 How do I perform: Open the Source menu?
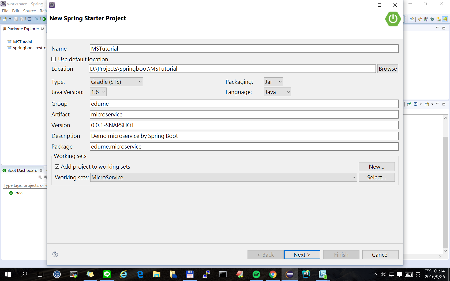tap(29, 11)
